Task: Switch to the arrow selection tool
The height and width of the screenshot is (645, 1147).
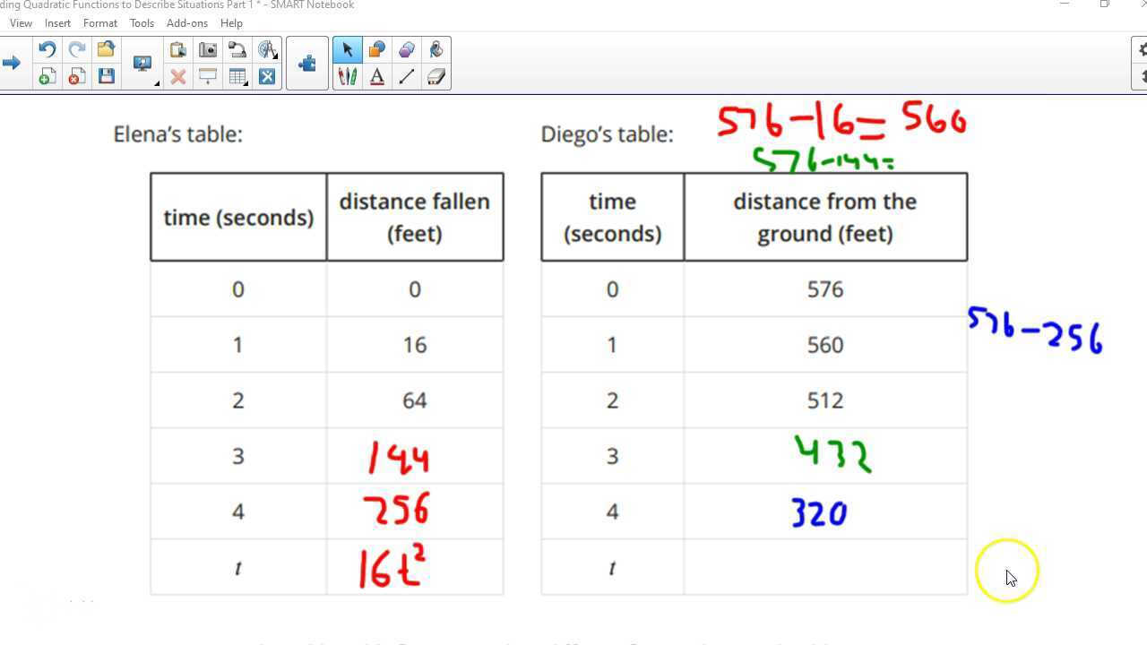Action: (x=348, y=50)
